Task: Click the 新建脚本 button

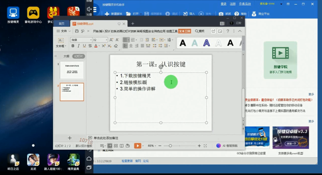Action: 113,14
